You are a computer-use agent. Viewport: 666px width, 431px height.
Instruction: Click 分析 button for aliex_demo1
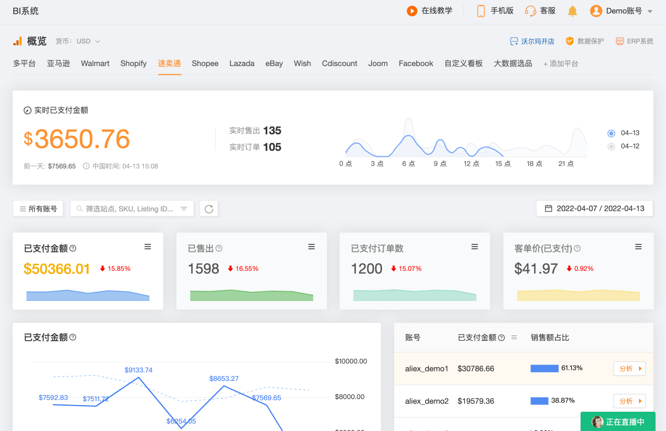629,369
